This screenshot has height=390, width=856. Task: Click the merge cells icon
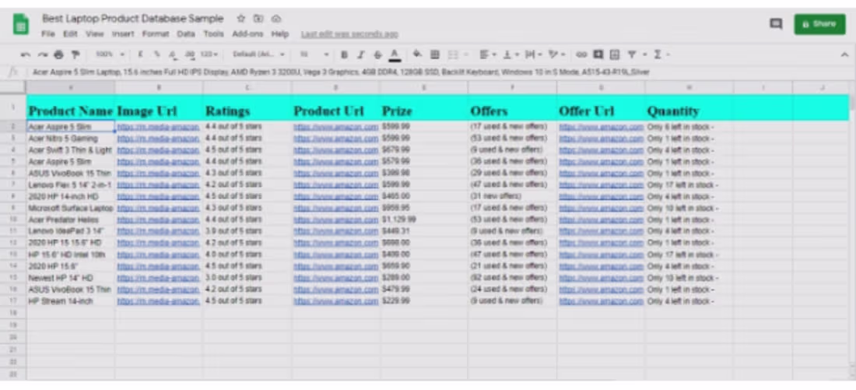[453, 54]
